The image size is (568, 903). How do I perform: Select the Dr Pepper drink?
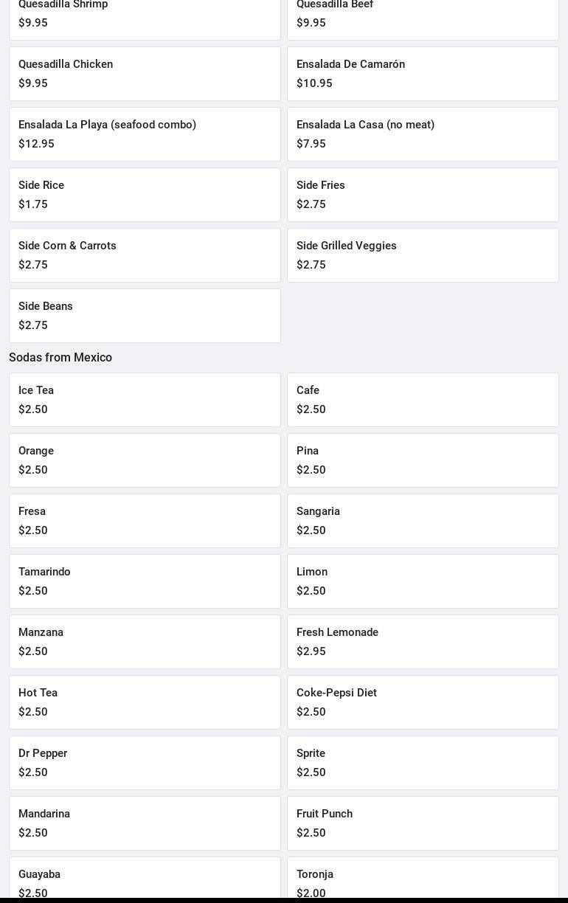145,763
